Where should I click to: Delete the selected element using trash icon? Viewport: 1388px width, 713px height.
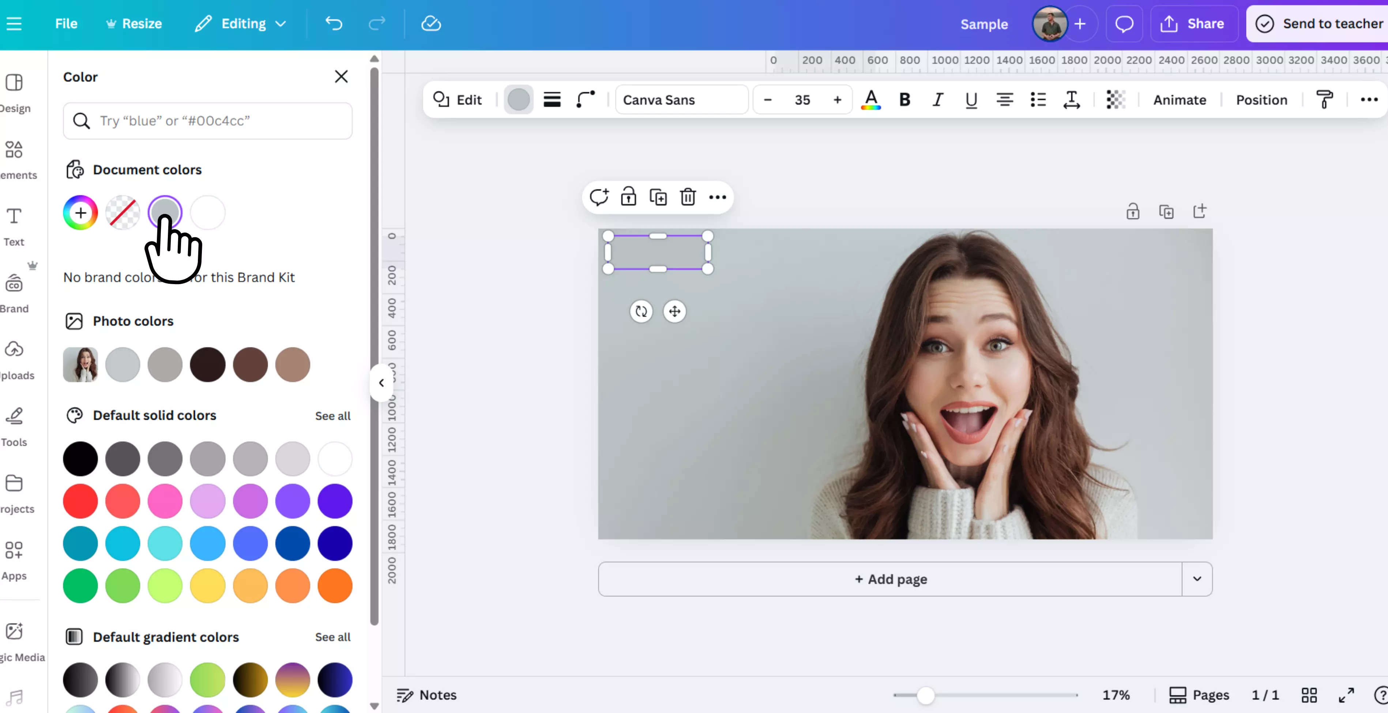click(x=688, y=197)
